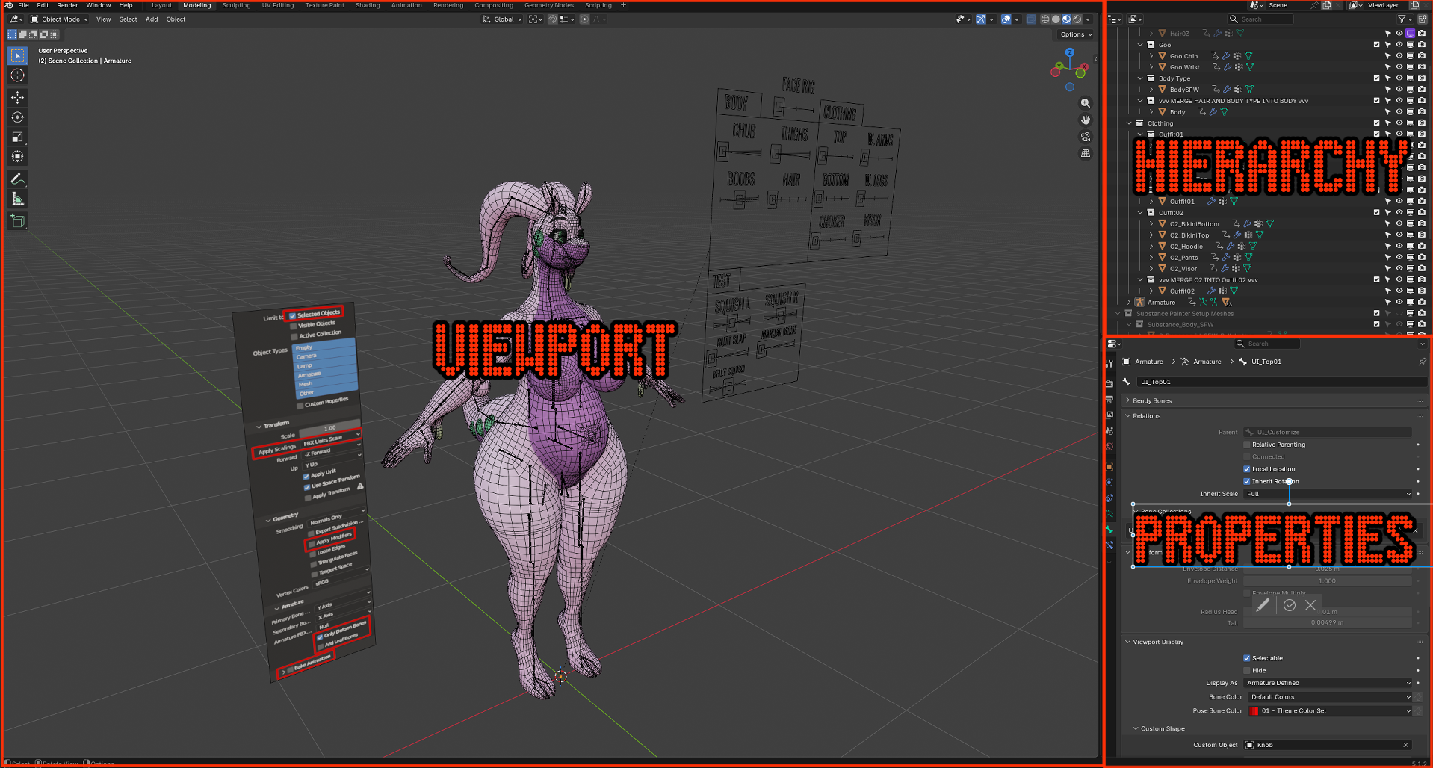Screen dimensions: 1433x768
Task: Select the Add Cube tool
Action: point(18,221)
